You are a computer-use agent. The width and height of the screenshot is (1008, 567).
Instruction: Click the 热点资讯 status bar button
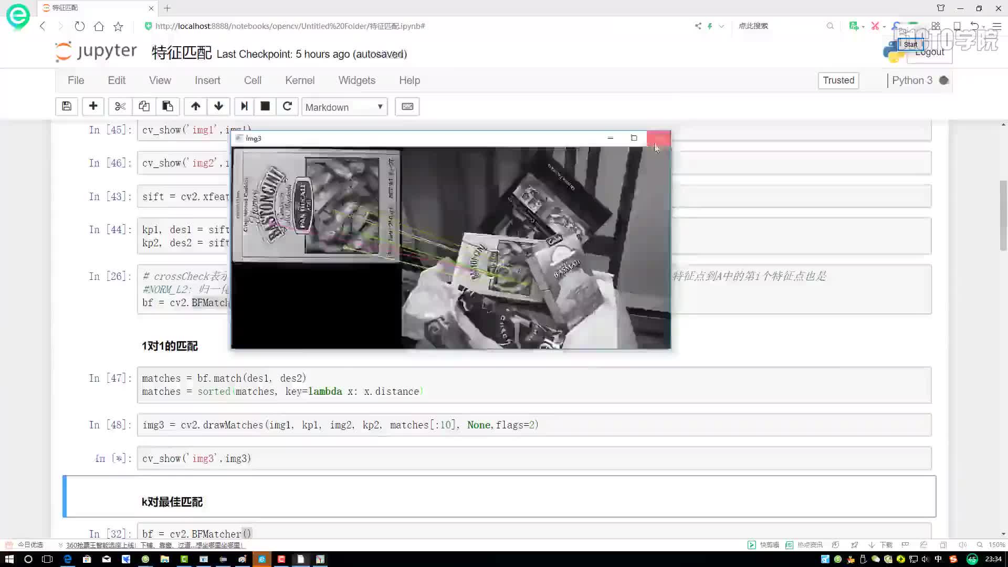[804, 545]
